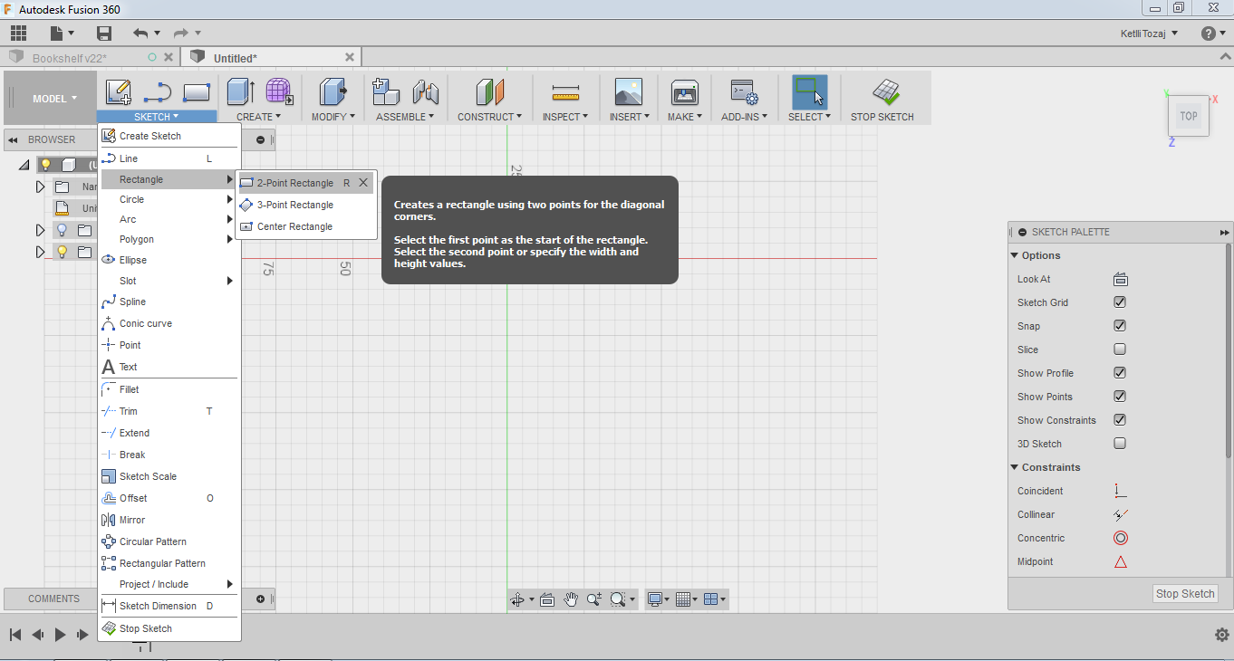Toggle the root component lightbulb visibility
This screenshot has height=661, width=1234.
pos(46,165)
